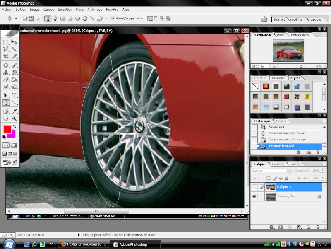Add a layer mask in Calques panel
Image resolution: width=331 pixels, height=249 pixels.
tap(281, 227)
